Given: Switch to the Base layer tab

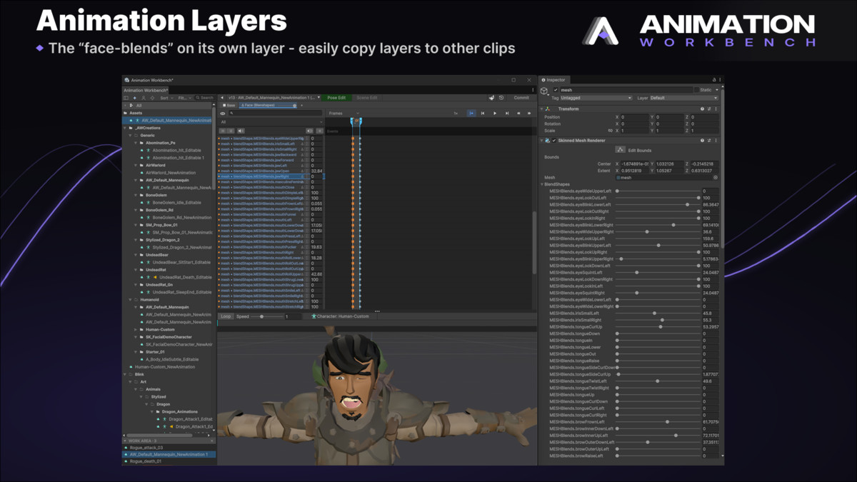Looking at the screenshot, I should [229, 105].
